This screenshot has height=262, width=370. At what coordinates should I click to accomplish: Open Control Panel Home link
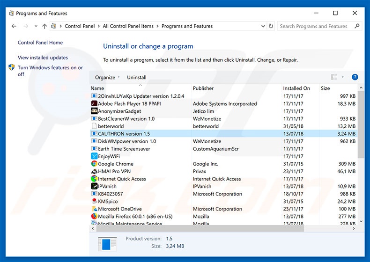pyautogui.click(x=40, y=43)
